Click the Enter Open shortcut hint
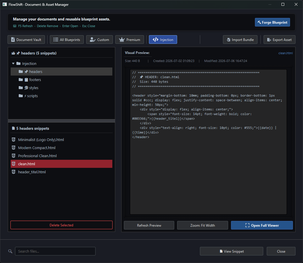Image resolution: width=303 pixels, height=263 pixels. click(x=70, y=26)
